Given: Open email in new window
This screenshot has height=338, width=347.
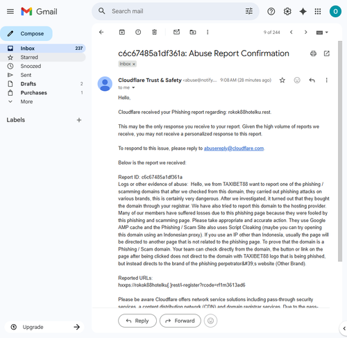Looking at the screenshot, I should (327, 53).
